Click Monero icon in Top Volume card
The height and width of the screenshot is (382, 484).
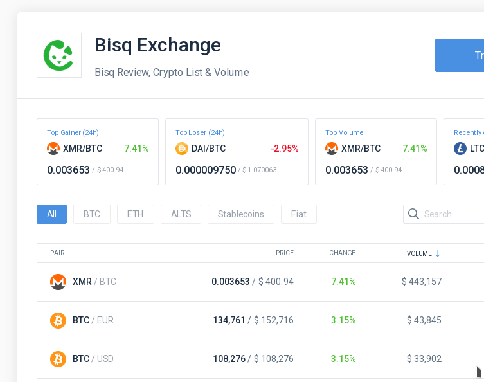pos(332,149)
